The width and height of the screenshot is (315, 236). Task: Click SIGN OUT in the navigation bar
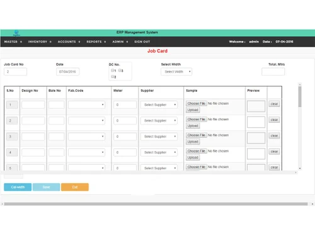coord(142,42)
